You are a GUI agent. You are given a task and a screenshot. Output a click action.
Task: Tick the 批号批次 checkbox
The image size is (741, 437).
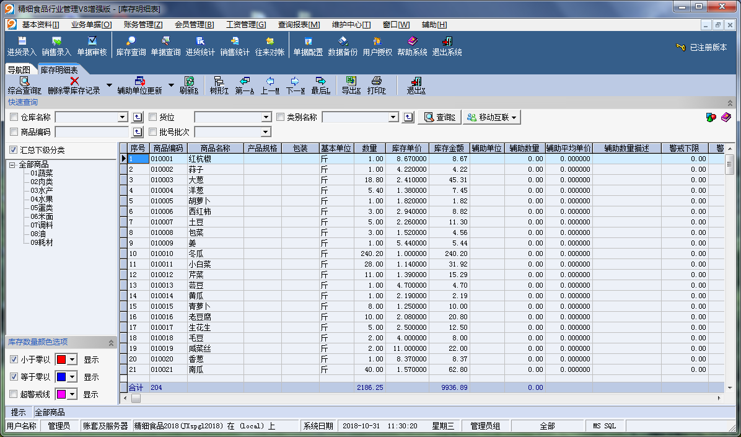tap(152, 132)
